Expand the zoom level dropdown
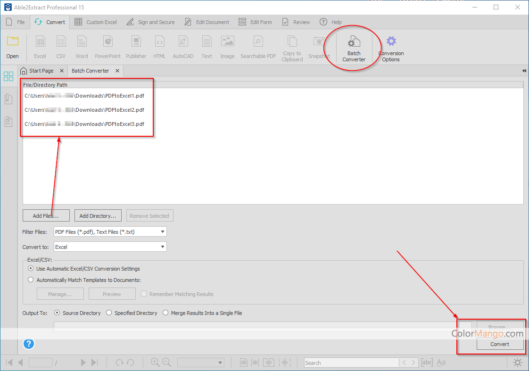Viewport: 529px width, 371px height. pyautogui.click(x=220, y=363)
